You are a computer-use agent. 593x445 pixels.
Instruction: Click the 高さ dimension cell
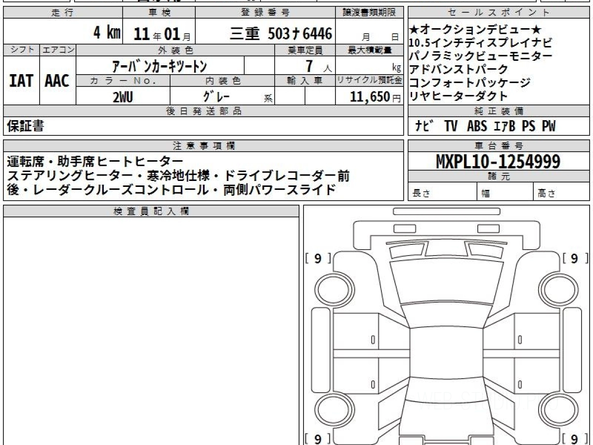tap(561, 192)
